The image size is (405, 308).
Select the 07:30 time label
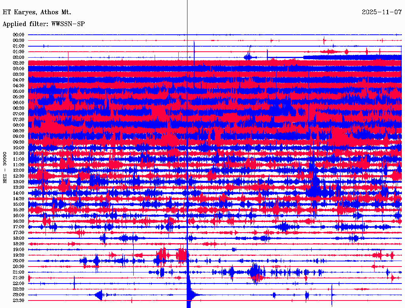coord(19,120)
